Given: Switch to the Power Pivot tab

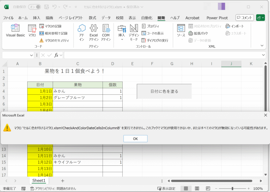Looking at the screenshot, I should (x=217, y=18).
